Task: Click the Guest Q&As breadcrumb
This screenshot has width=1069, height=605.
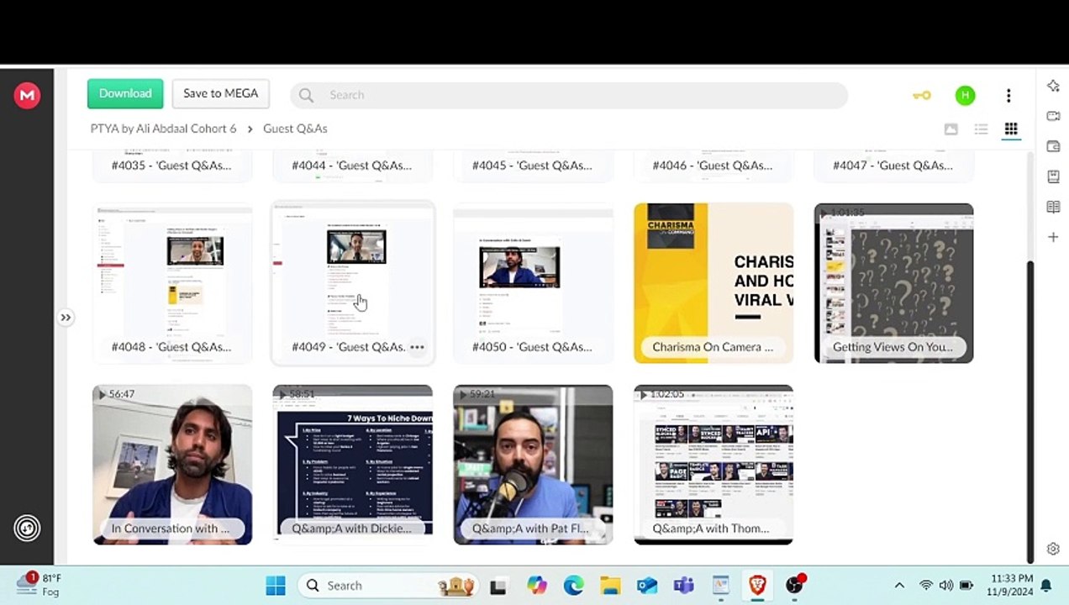Action: tap(295, 129)
